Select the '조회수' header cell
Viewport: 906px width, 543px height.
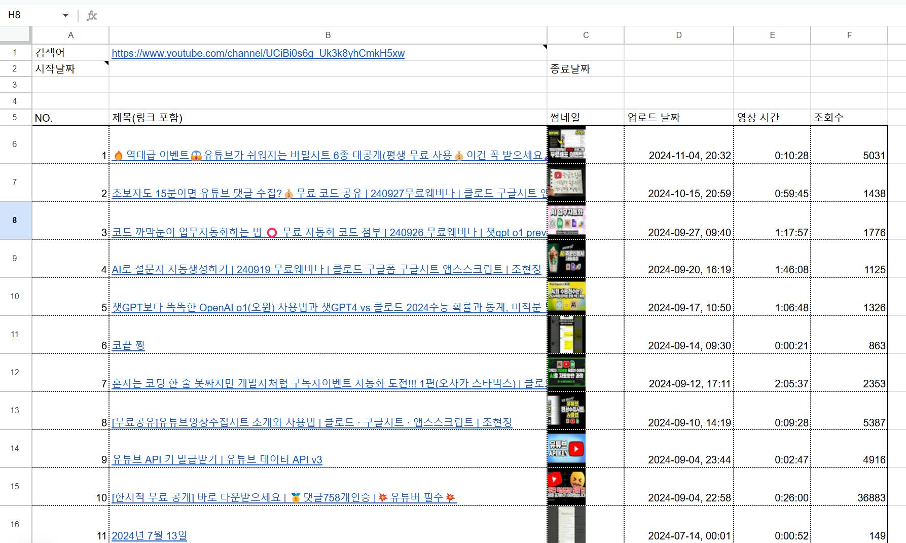click(849, 117)
